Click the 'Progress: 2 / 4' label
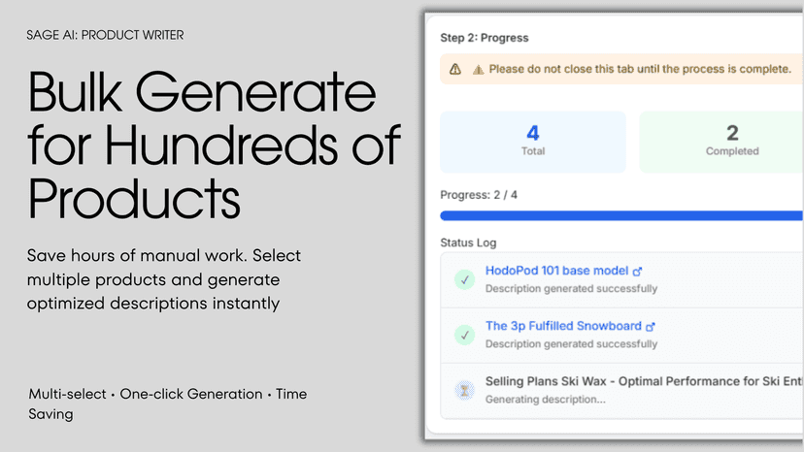This screenshot has width=804, height=452. tap(479, 195)
